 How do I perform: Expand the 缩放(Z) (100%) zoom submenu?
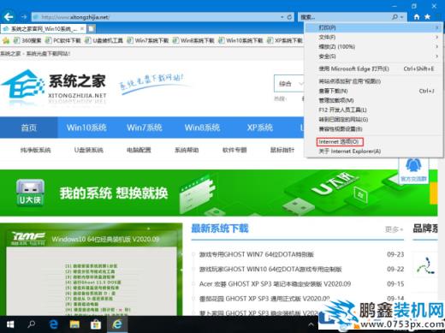tap(374, 46)
